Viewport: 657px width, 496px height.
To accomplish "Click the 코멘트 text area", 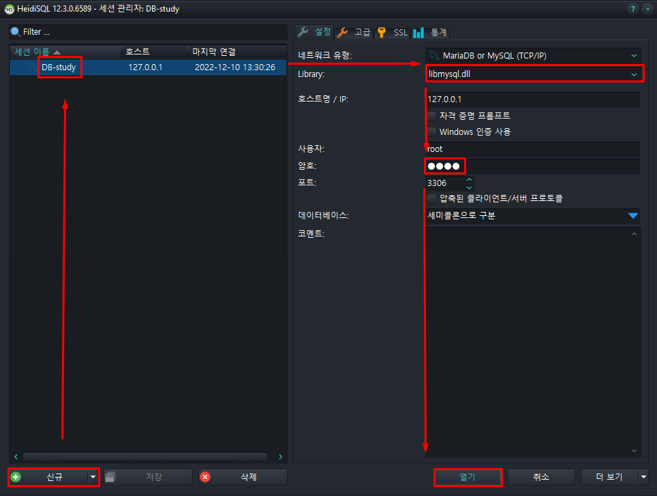I will (x=527, y=342).
